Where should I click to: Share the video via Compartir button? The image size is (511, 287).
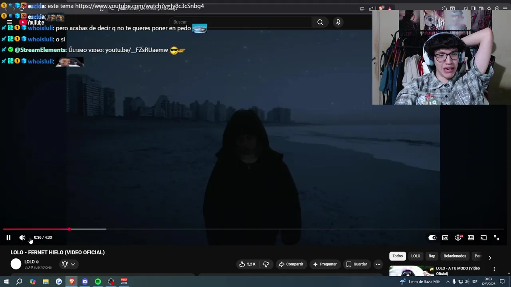pyautogui.click(x=291, y=264)
